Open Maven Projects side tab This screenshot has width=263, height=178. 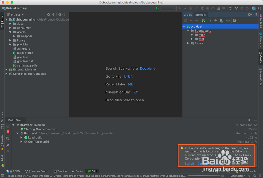[x=260, y=78]
